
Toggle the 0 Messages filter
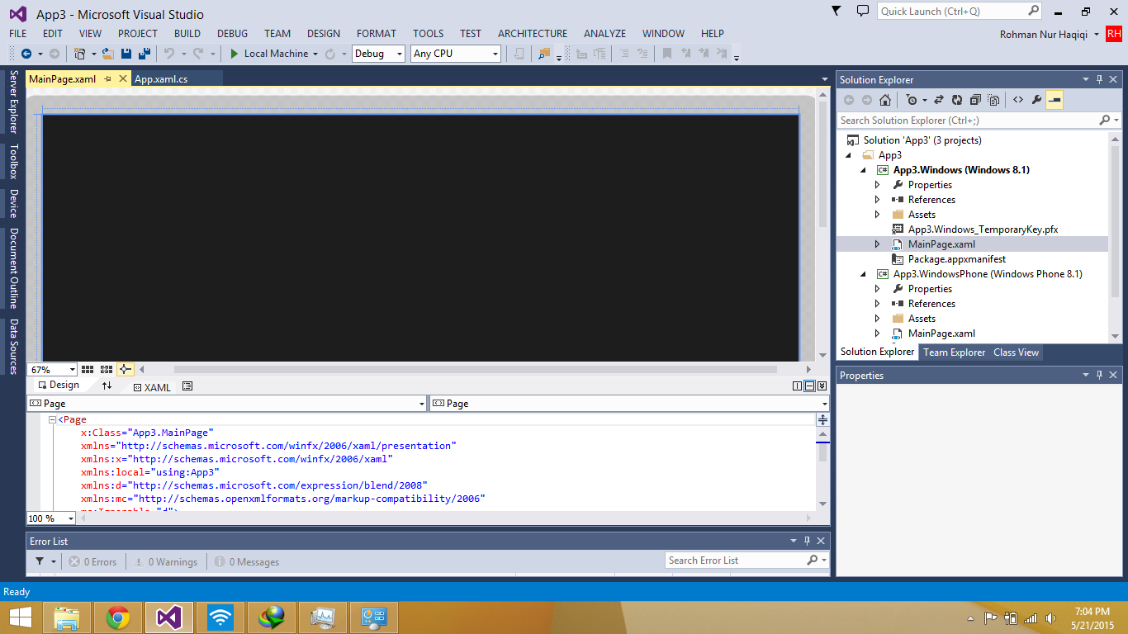coord(247,562)
